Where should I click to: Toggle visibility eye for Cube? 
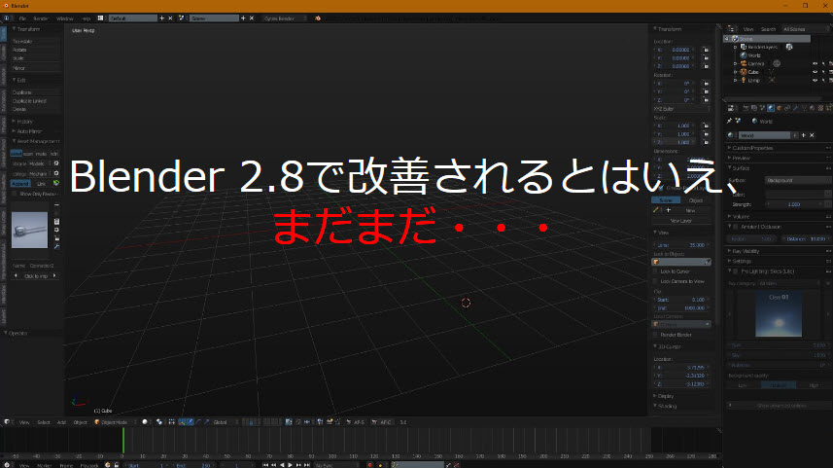tap(815, 72)
